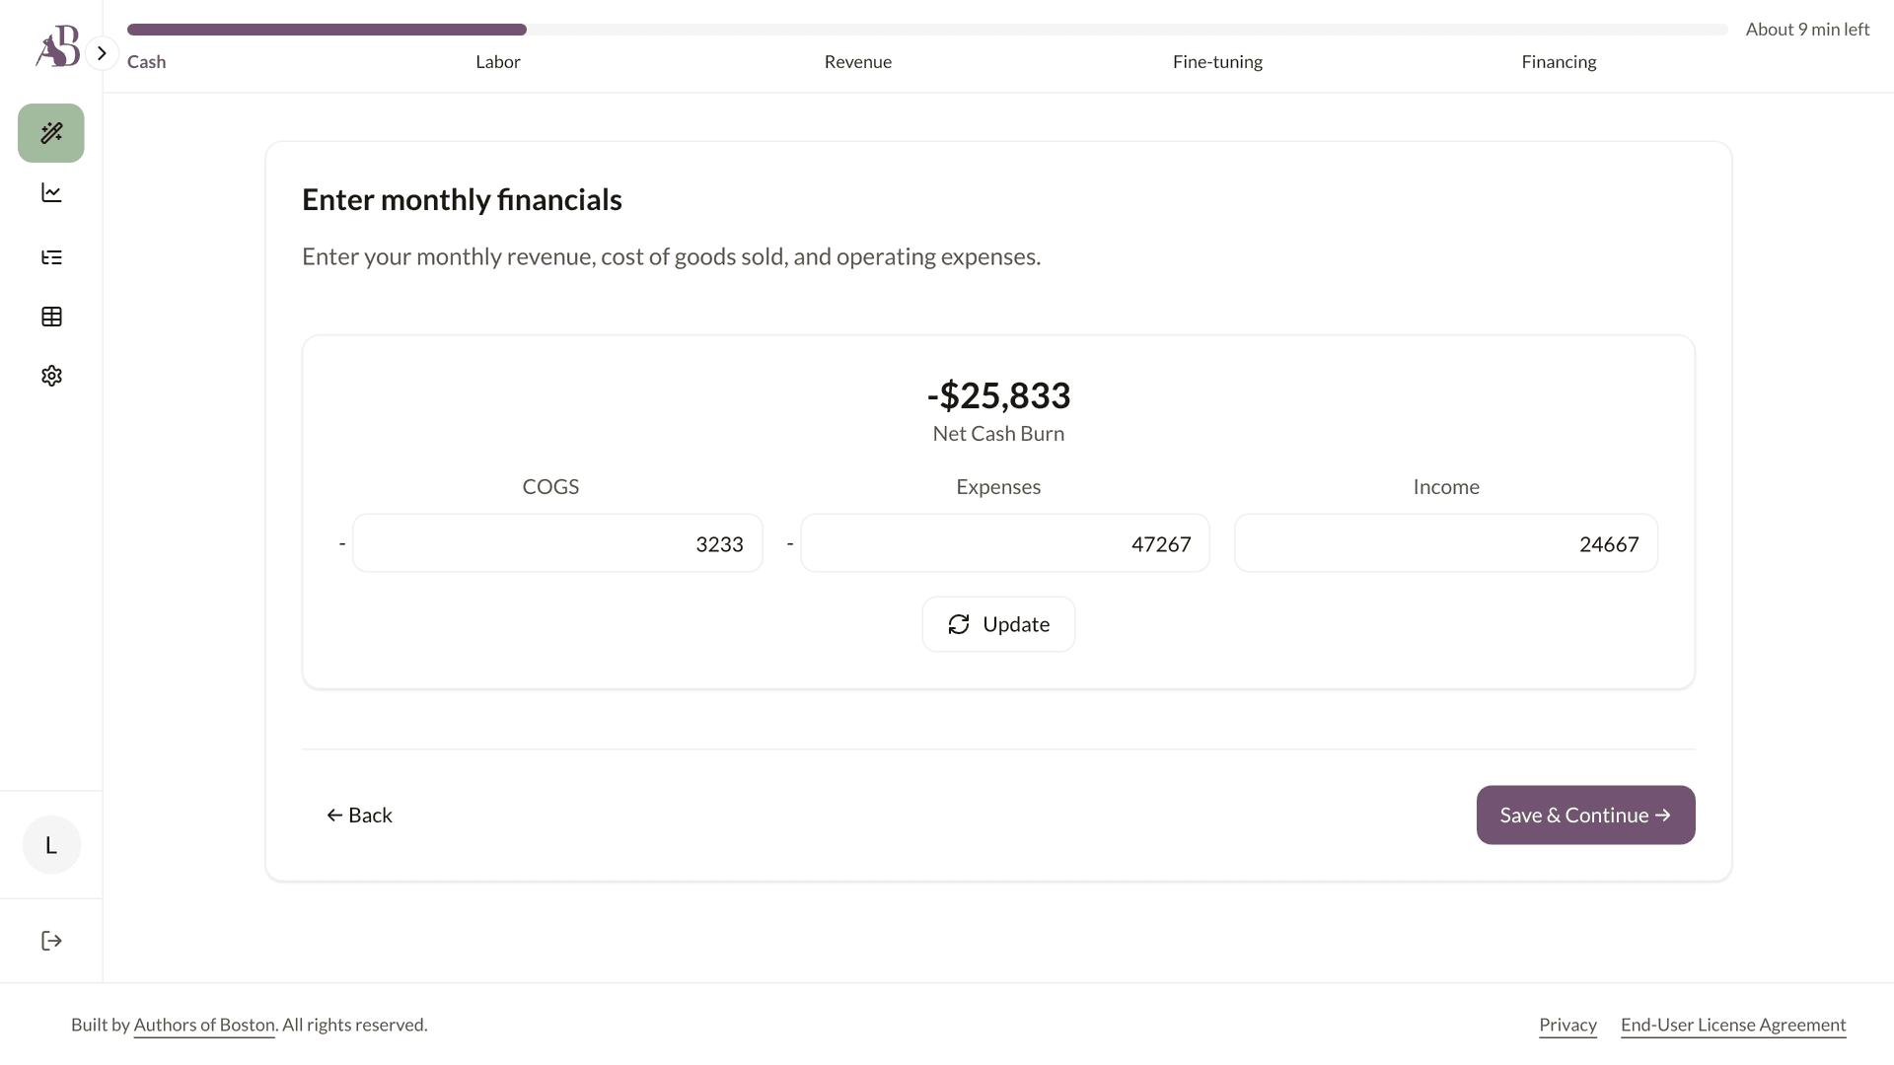Go Back to previous step

click(359, 816)
